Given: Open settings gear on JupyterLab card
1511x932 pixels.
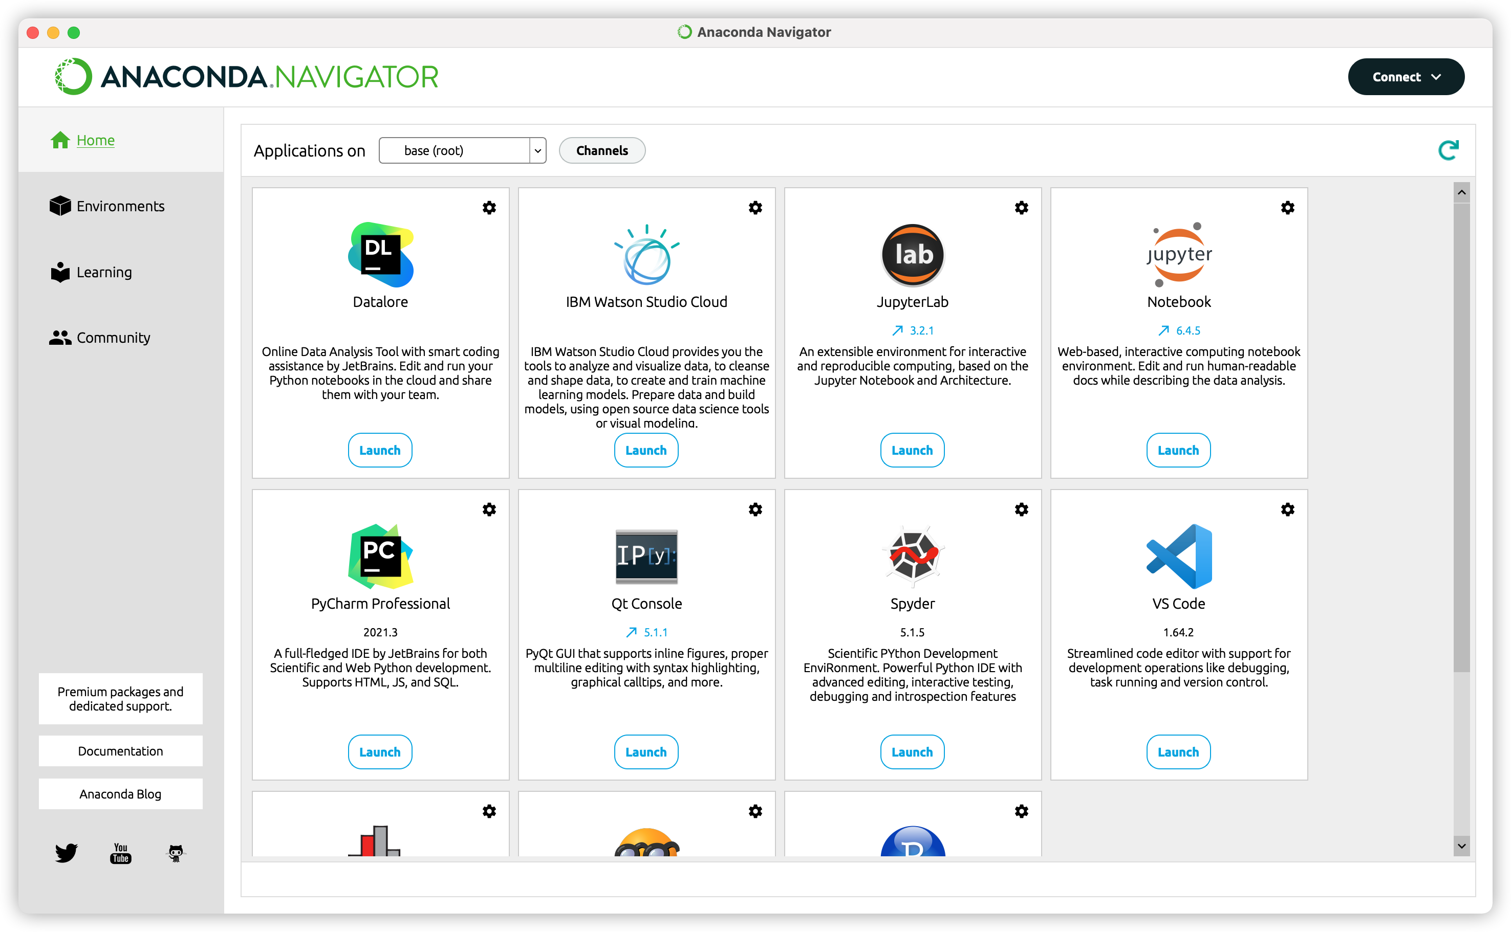Looking at the screenshot, I should coord(1021,208).
